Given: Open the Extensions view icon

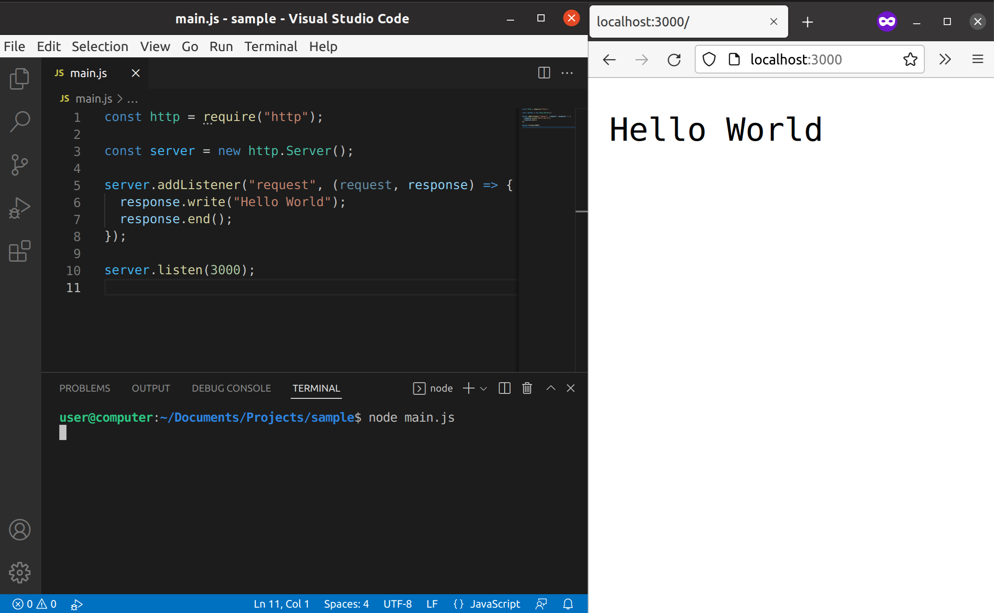Looking at the screenshot, I should click(20, 251).
